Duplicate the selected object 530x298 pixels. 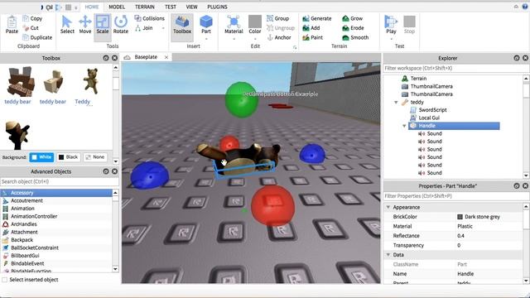[37, 37]
